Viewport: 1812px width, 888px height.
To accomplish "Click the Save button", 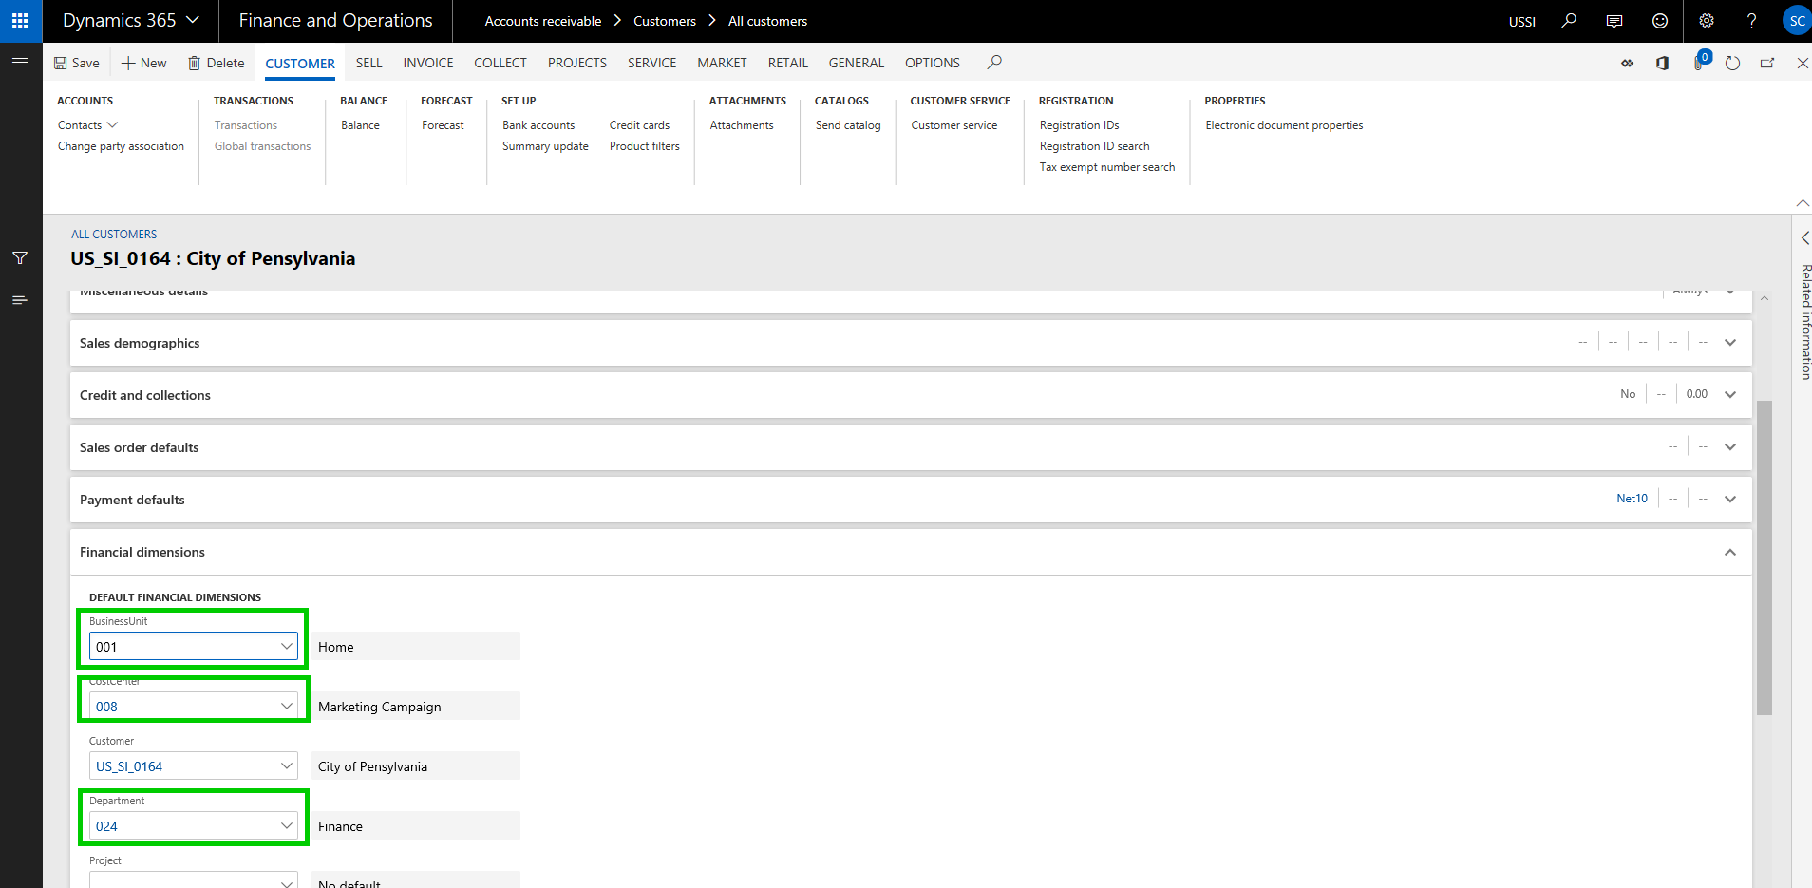I will (76, 63).
